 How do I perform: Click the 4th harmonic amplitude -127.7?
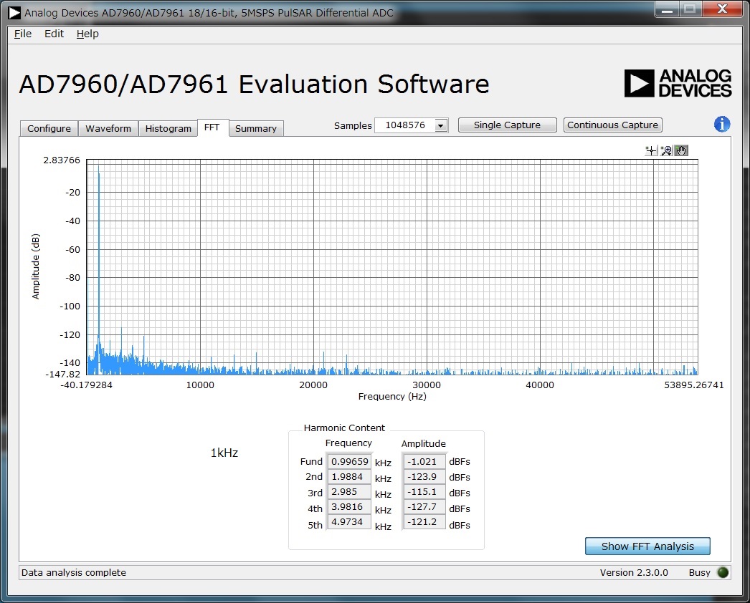coord(424,507)
